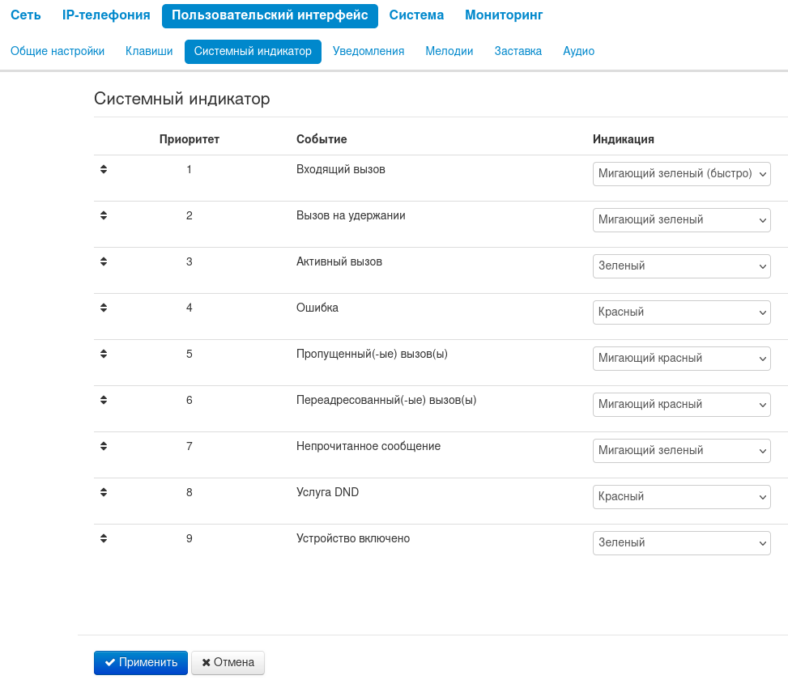Switch to the Клавиши tab
The width and height of the screenshot is (788, 684).
(149, 52)
